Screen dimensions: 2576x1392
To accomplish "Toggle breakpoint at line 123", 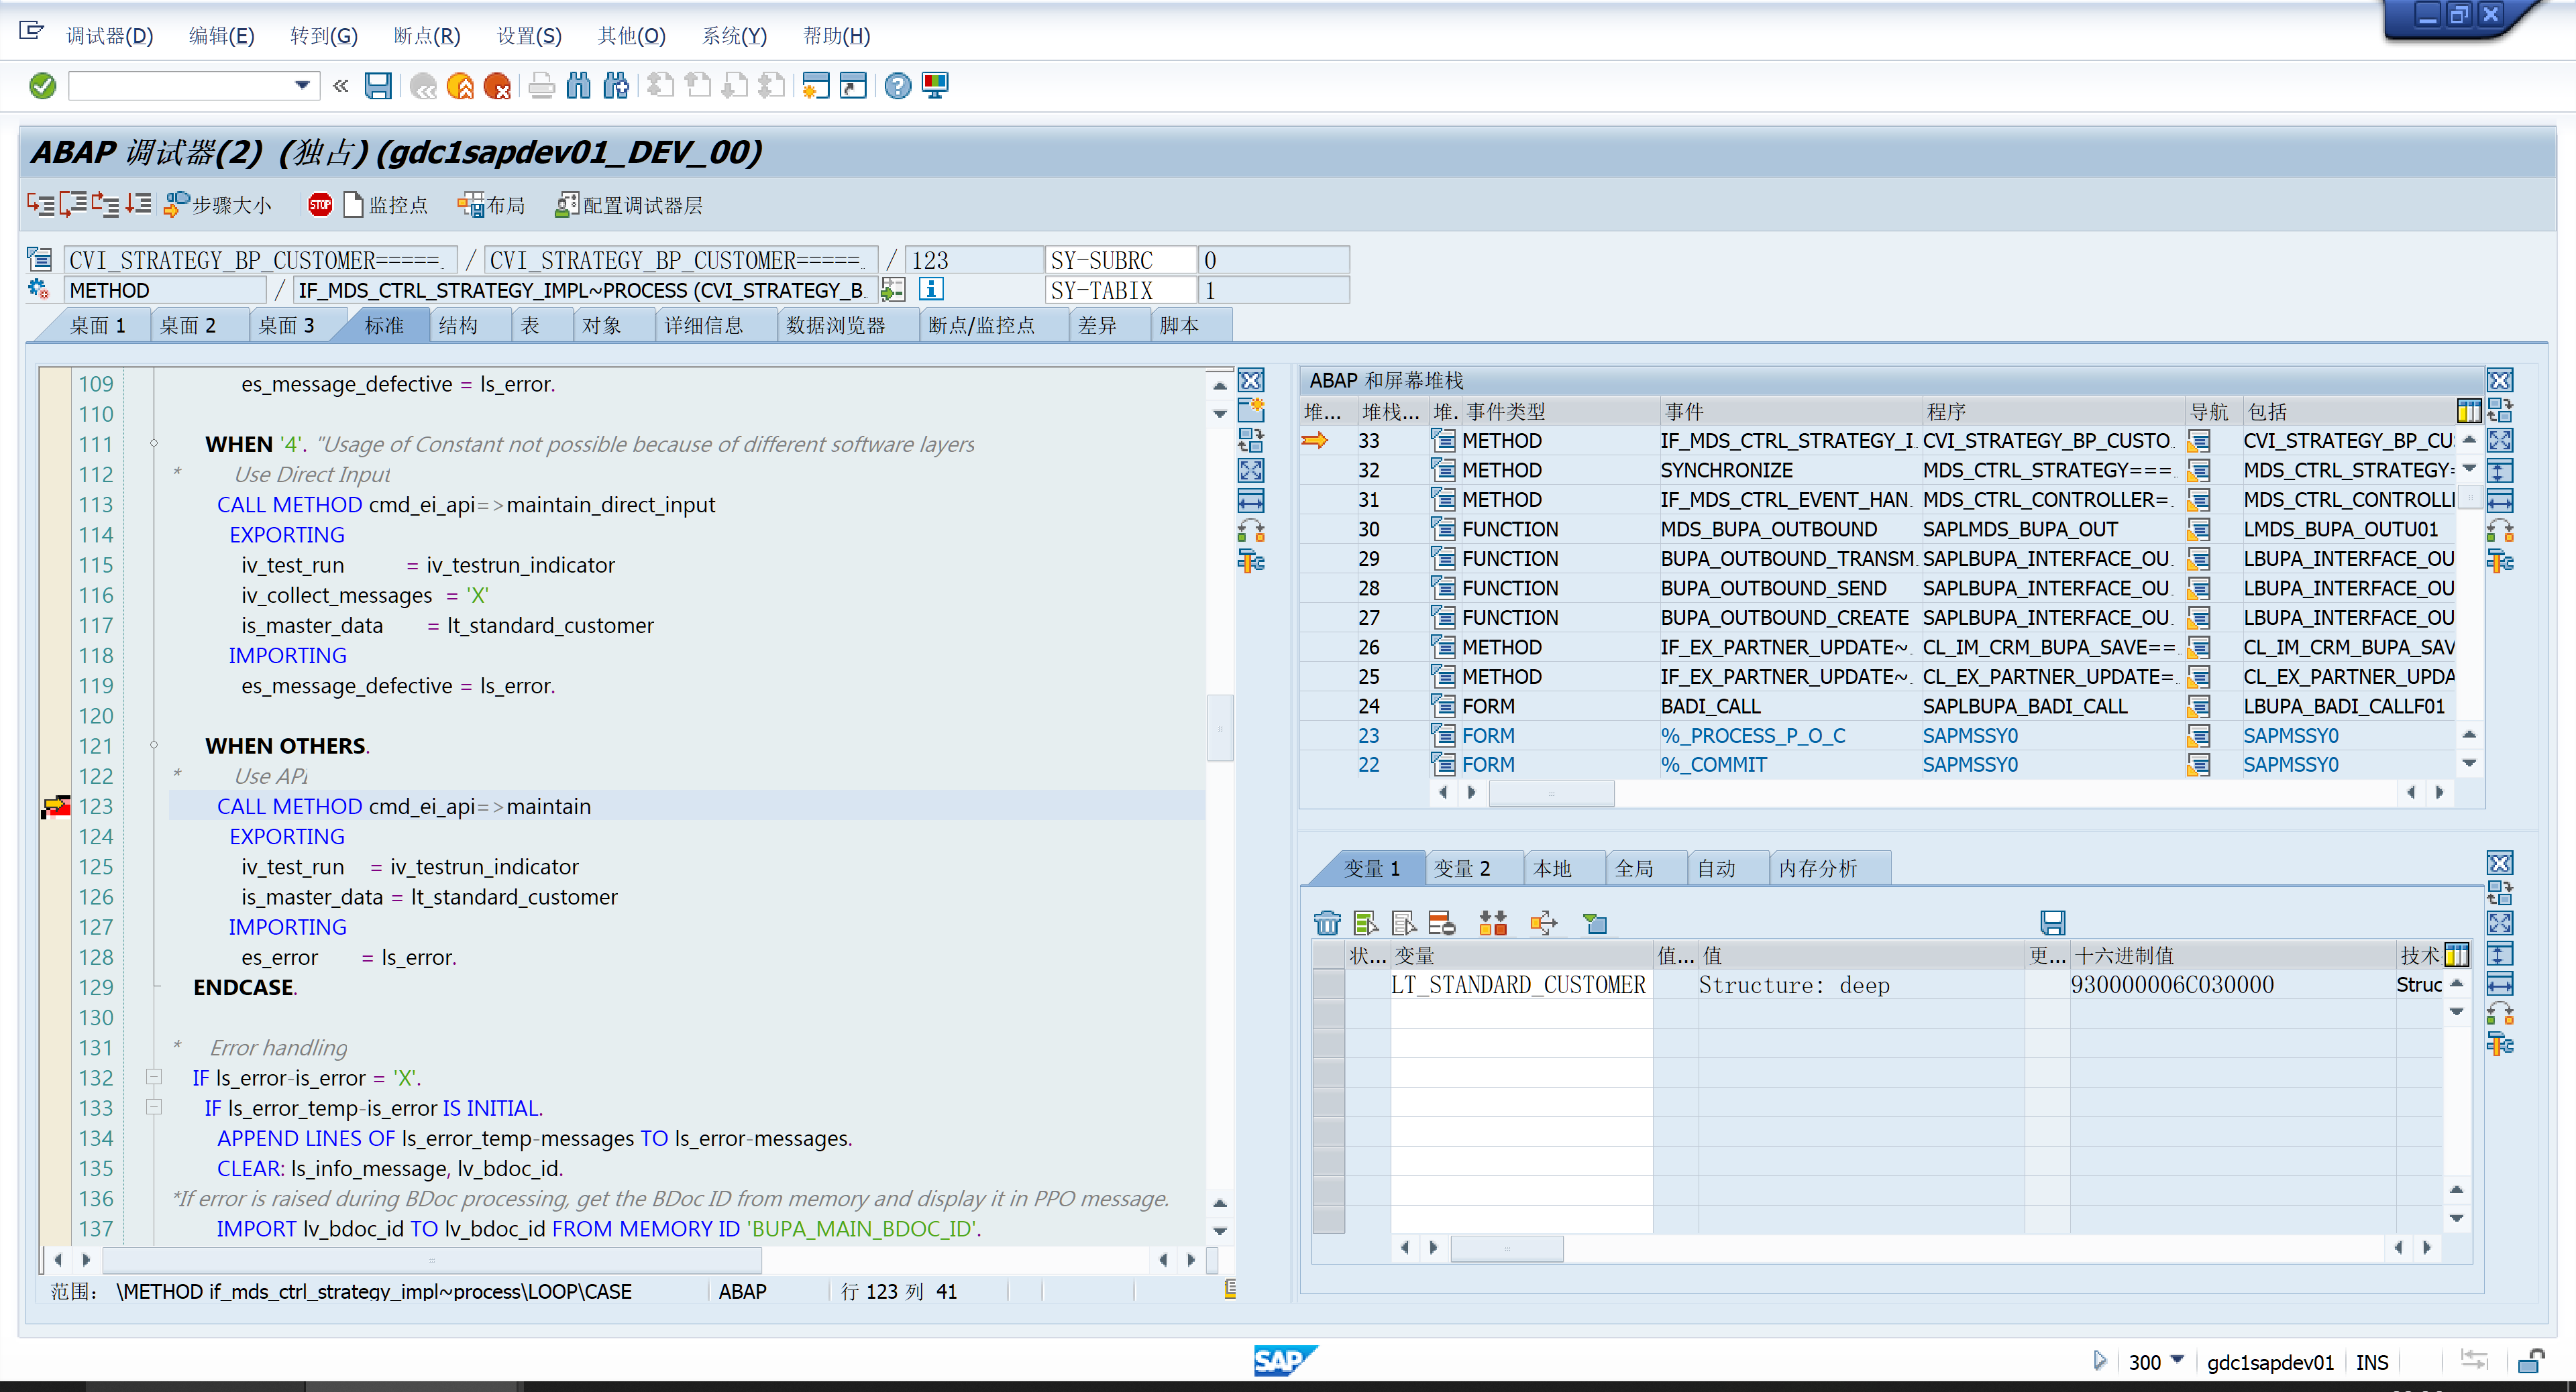I will pyautogui.click(x=56, y=807).
